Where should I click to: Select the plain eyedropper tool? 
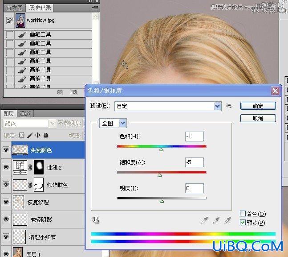[205, 220]
